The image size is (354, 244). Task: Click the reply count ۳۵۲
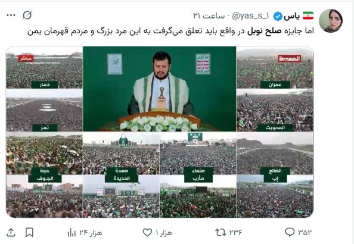(305, 232)
